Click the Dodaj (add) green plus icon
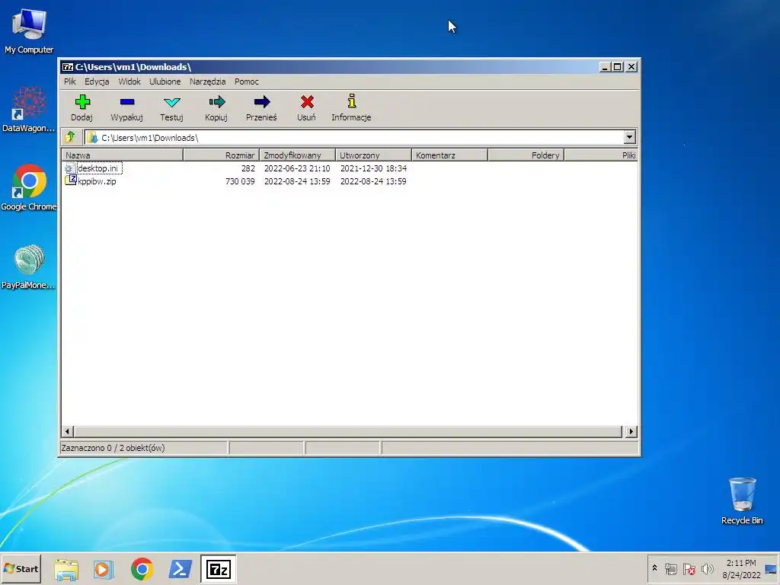The height and width of the screenshot is (585, 780). coord(82,103)
